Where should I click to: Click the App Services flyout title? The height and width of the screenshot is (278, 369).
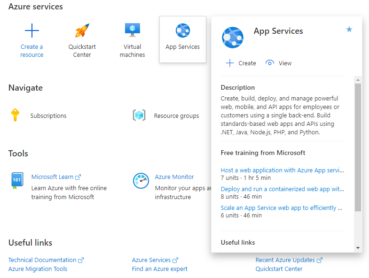(x=278, y=31)
